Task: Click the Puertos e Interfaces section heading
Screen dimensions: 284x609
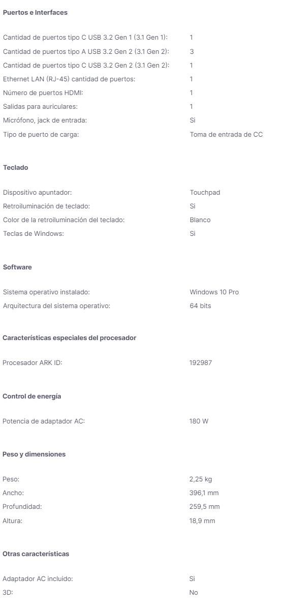Action: point(35,12)
